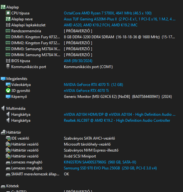Screen dimensions: 183x192
Task: Open the AMD A520 chipset link
Action: point(101,25)
